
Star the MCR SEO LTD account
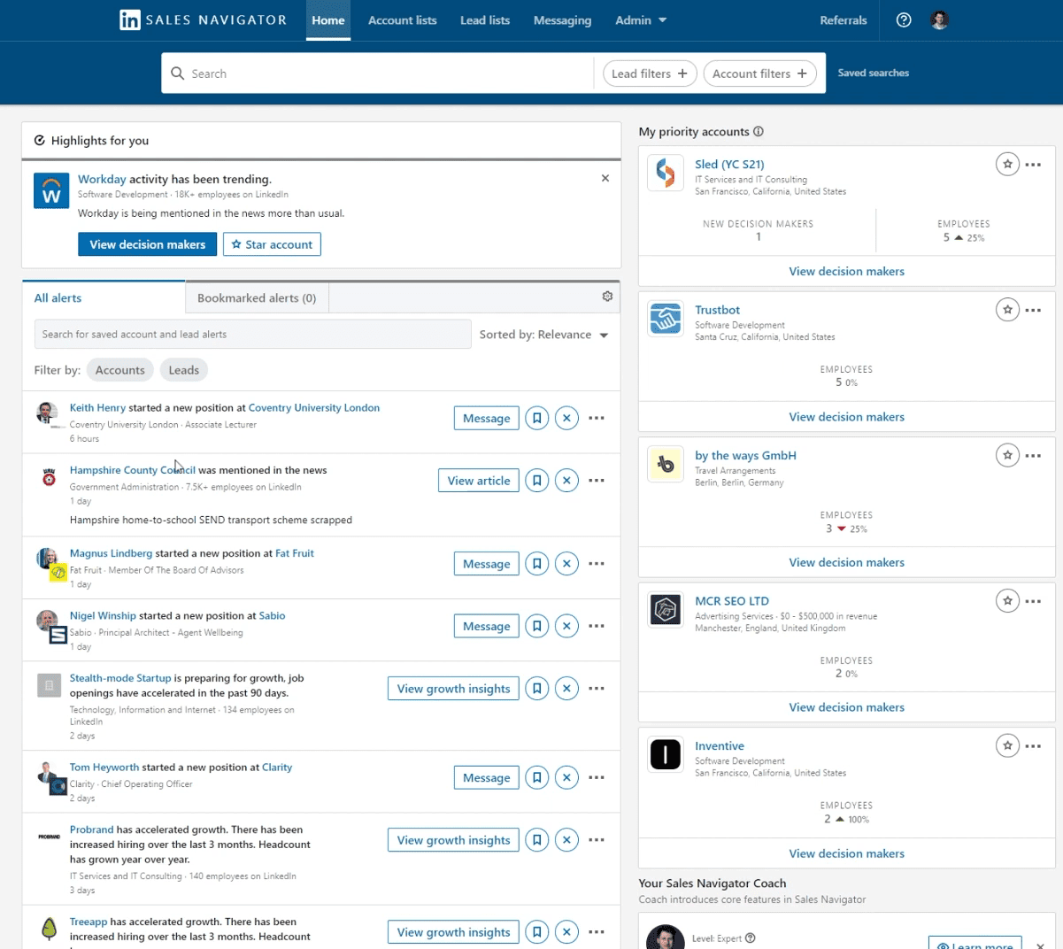1007,600
